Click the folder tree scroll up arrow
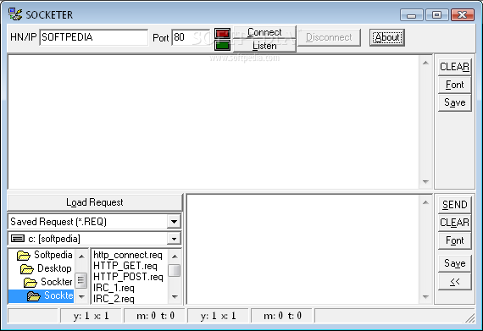The image size is (483, 331). point(81,257)
